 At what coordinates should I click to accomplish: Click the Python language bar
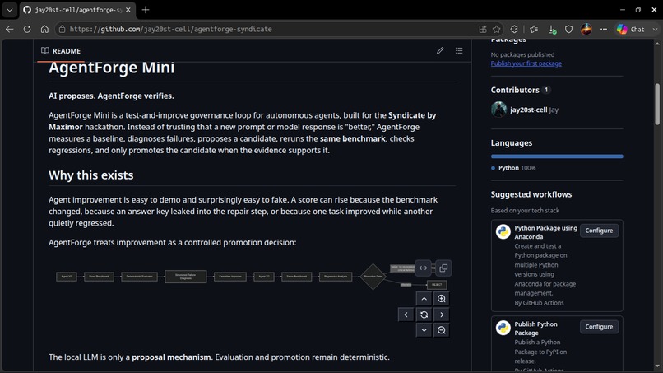[557, 156]
